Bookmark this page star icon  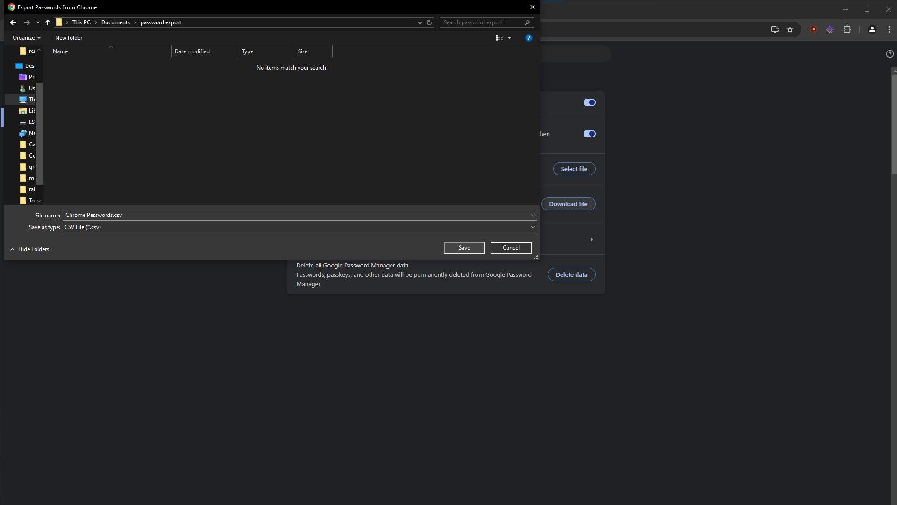(790, 29)
